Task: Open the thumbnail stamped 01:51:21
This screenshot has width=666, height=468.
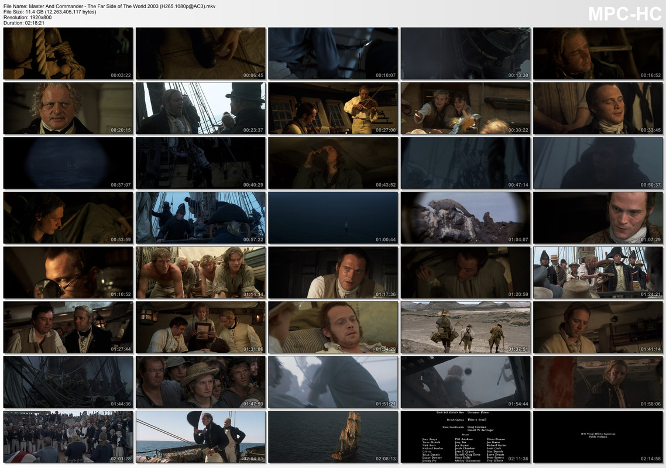Action: [333, 382]
